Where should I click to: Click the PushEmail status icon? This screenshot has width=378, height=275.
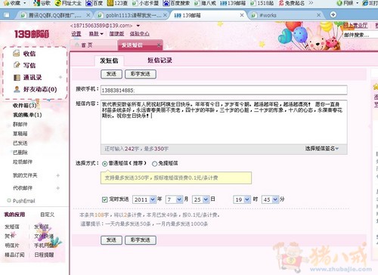[x=9, y=200]
